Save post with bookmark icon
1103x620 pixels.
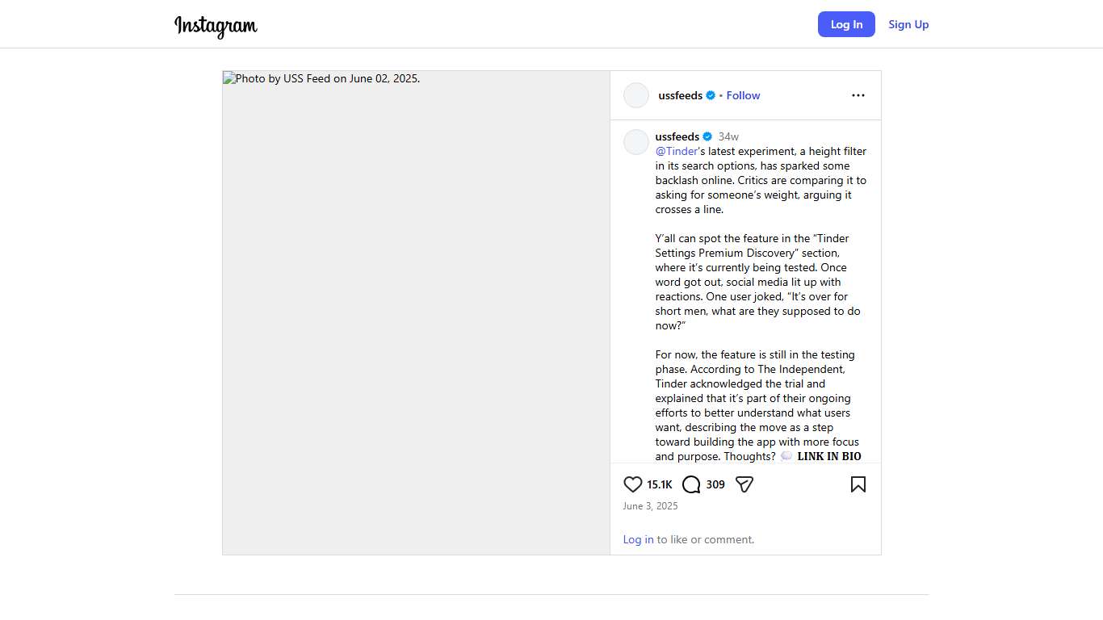(x=858, y=484)
